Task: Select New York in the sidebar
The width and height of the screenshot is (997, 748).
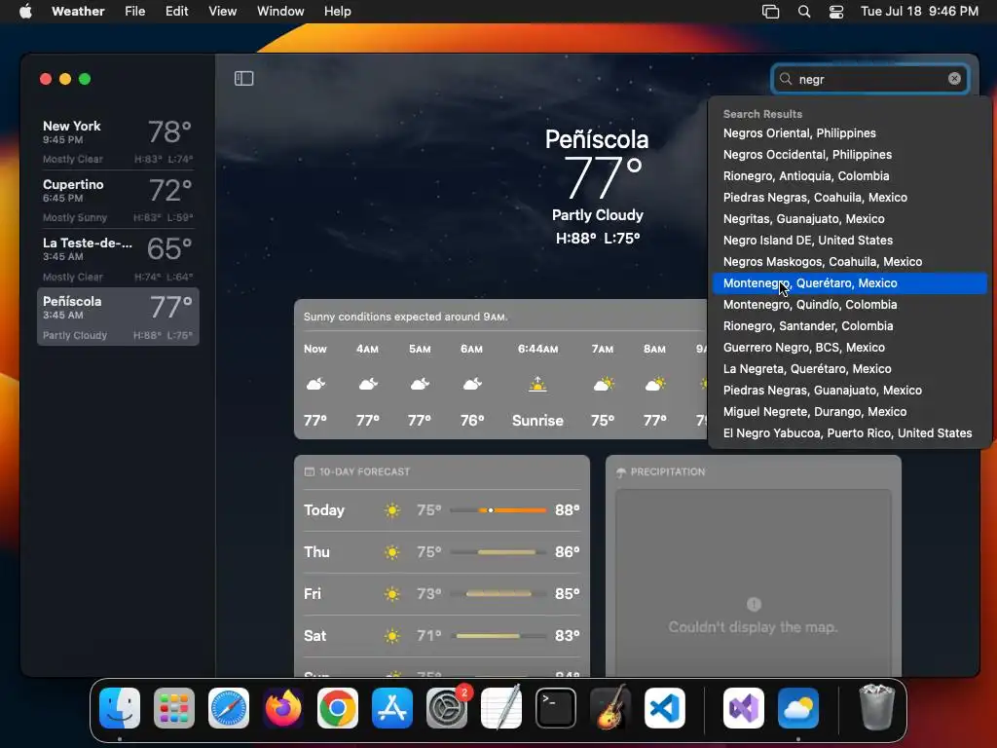Action: [118, 141]
